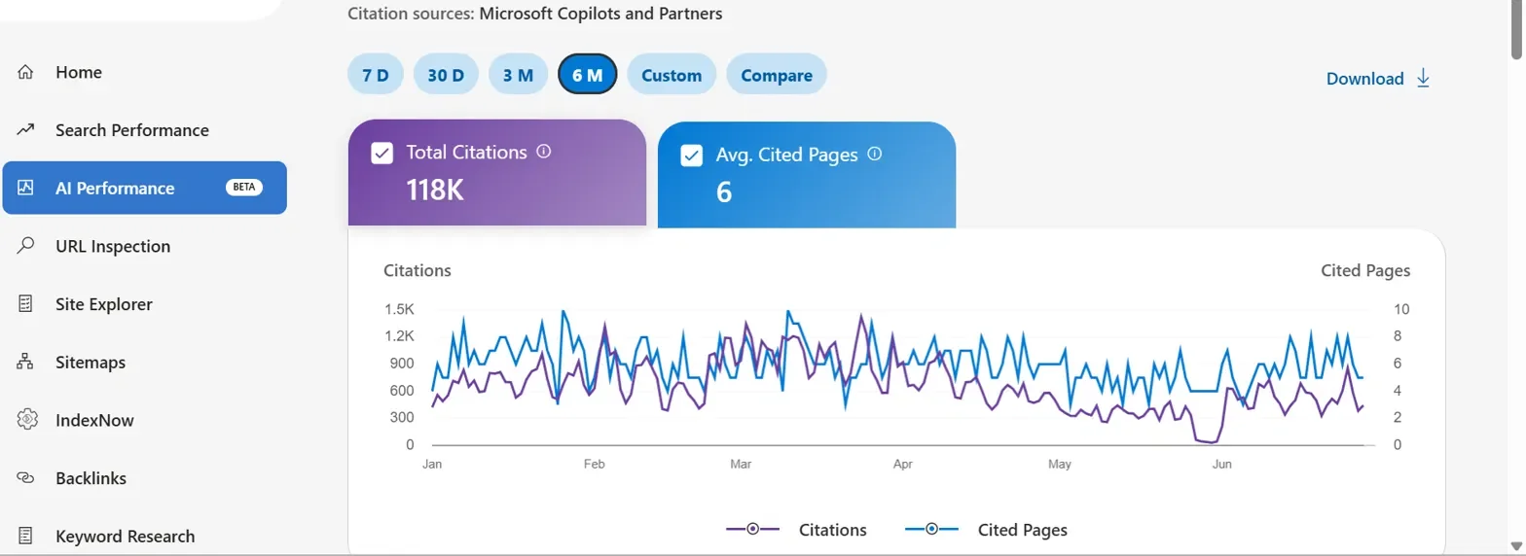
Task: Click the URL Inspection magnifier icon
Action: [26, 246]
